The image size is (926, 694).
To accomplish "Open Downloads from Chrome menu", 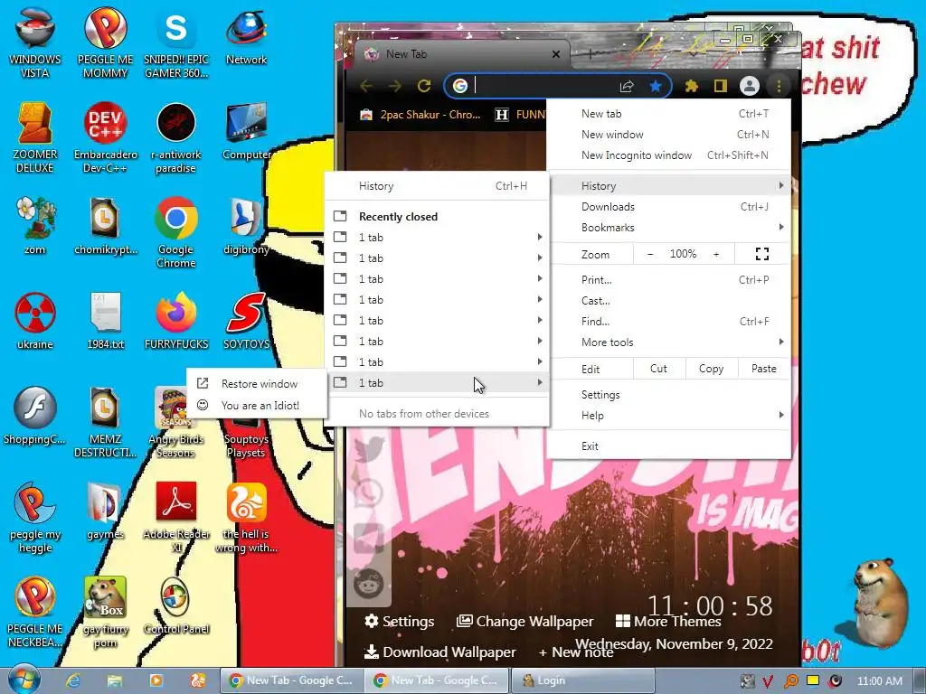I will 671,207.
